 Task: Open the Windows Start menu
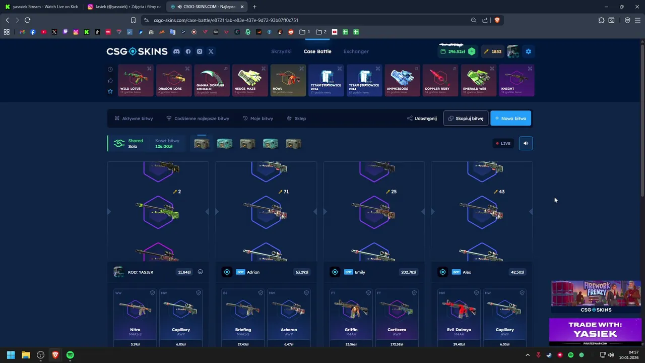click(x=11, y=355)
